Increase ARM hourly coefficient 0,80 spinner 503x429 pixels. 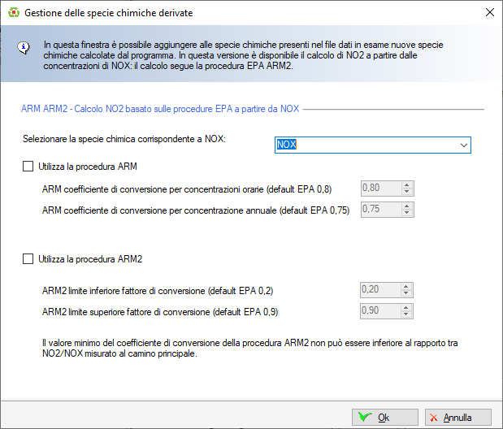pos(407,185)
